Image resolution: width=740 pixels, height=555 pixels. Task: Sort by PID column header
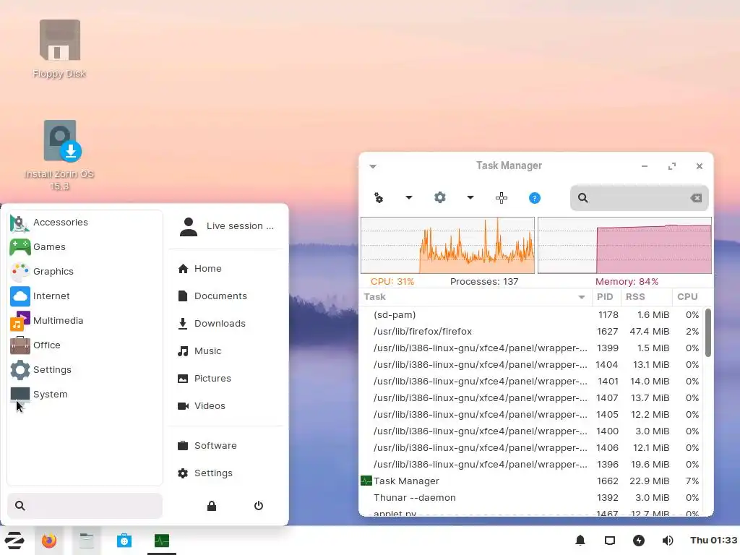[605, 297]
